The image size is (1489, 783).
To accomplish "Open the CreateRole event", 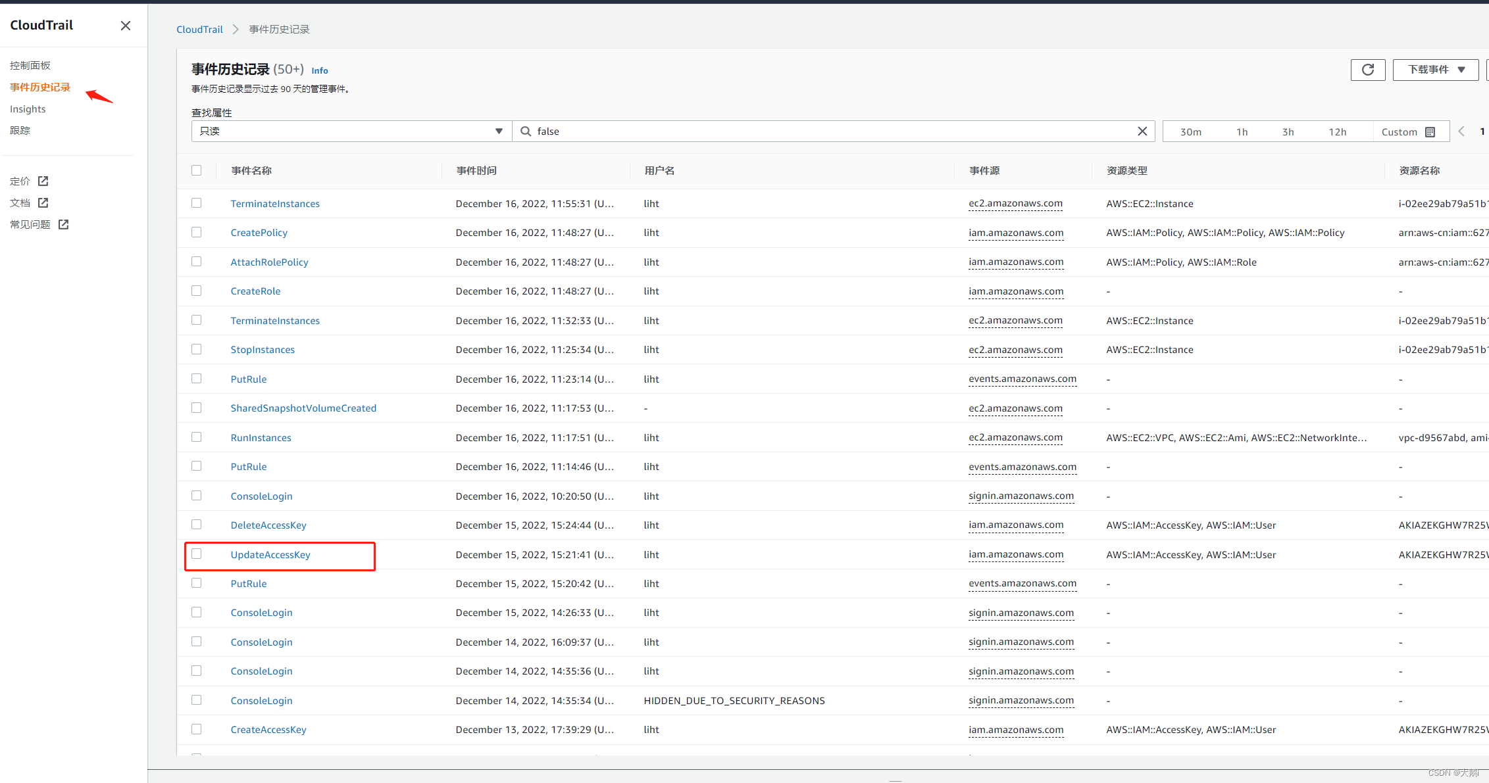I will pos(255,291).
